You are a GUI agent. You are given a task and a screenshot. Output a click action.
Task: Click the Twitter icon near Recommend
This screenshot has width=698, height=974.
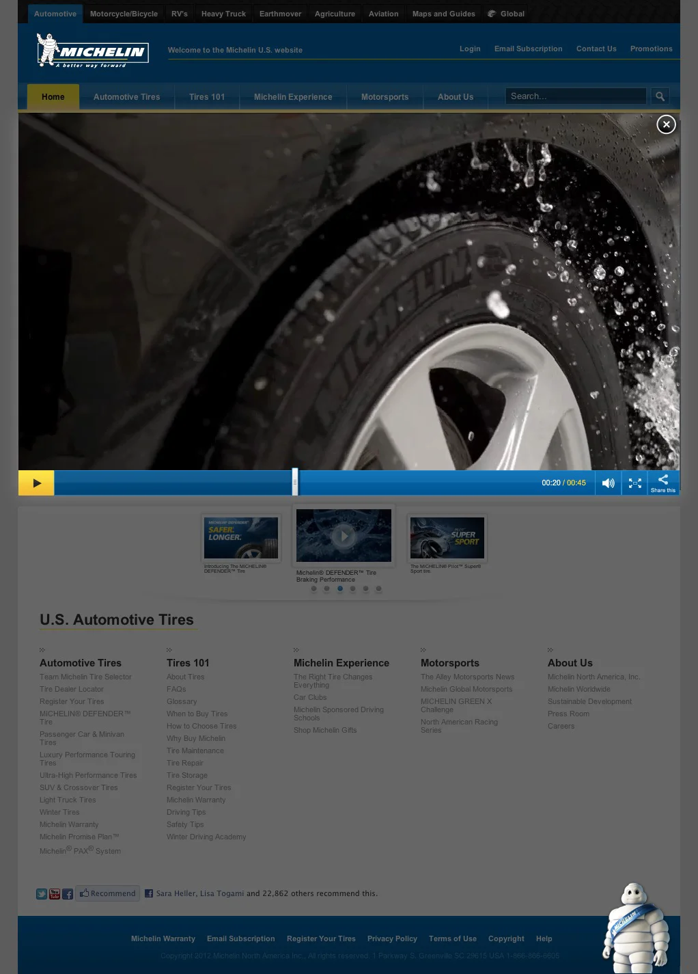[41, 893]
